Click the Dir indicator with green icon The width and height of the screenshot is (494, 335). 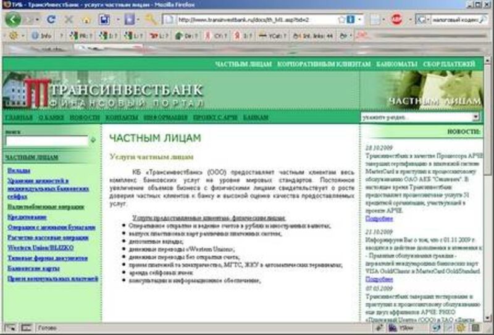(x=186, y=36)
